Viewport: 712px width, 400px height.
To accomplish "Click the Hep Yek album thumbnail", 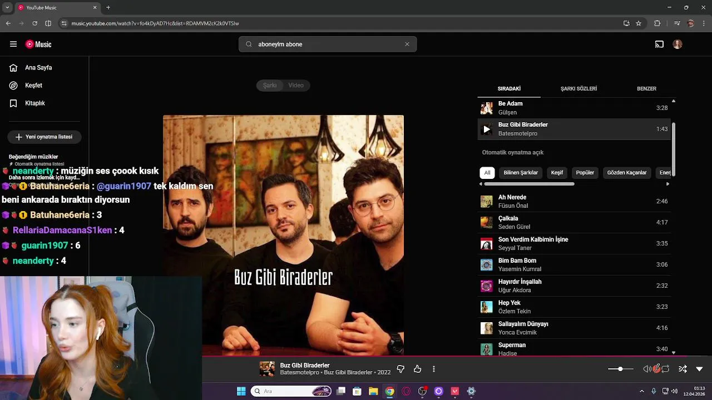I will pos(487,307).
